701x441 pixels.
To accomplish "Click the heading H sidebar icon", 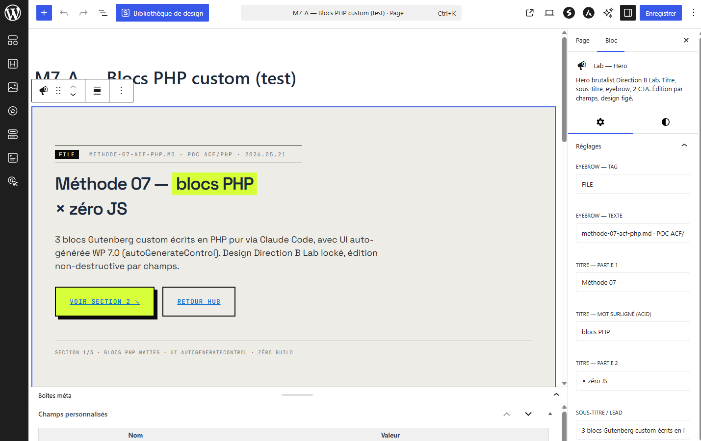I will point(13,64).
